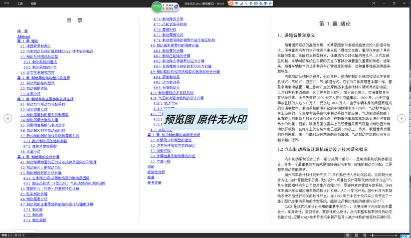411x238 pixels.
Task: Open the Sogou wrench toolbox icon
Action: coord(270,3)
